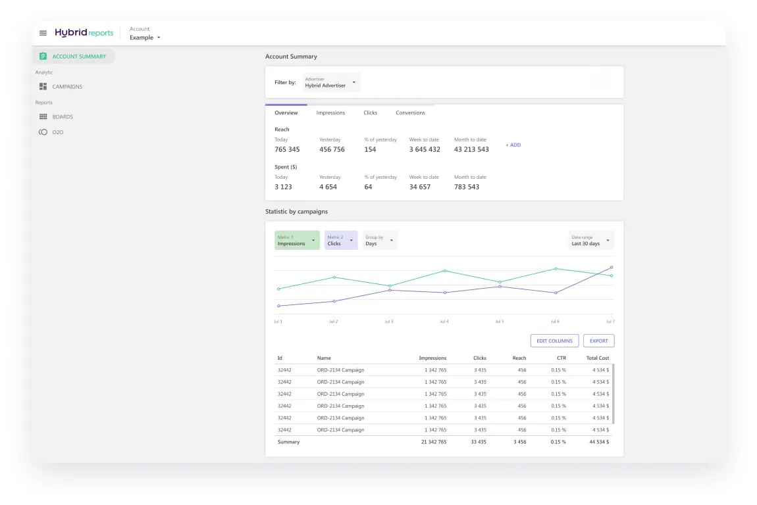
Task: Select Campaigns in sidebar
Action: 67,87
